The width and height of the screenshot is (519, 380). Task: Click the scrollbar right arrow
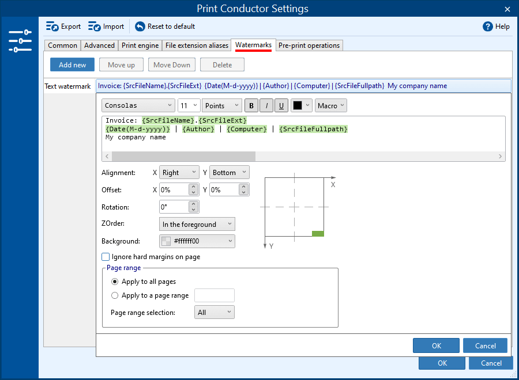[500, 156]
